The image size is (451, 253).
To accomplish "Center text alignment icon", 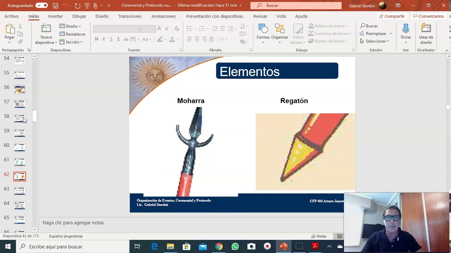I will 197,39.
